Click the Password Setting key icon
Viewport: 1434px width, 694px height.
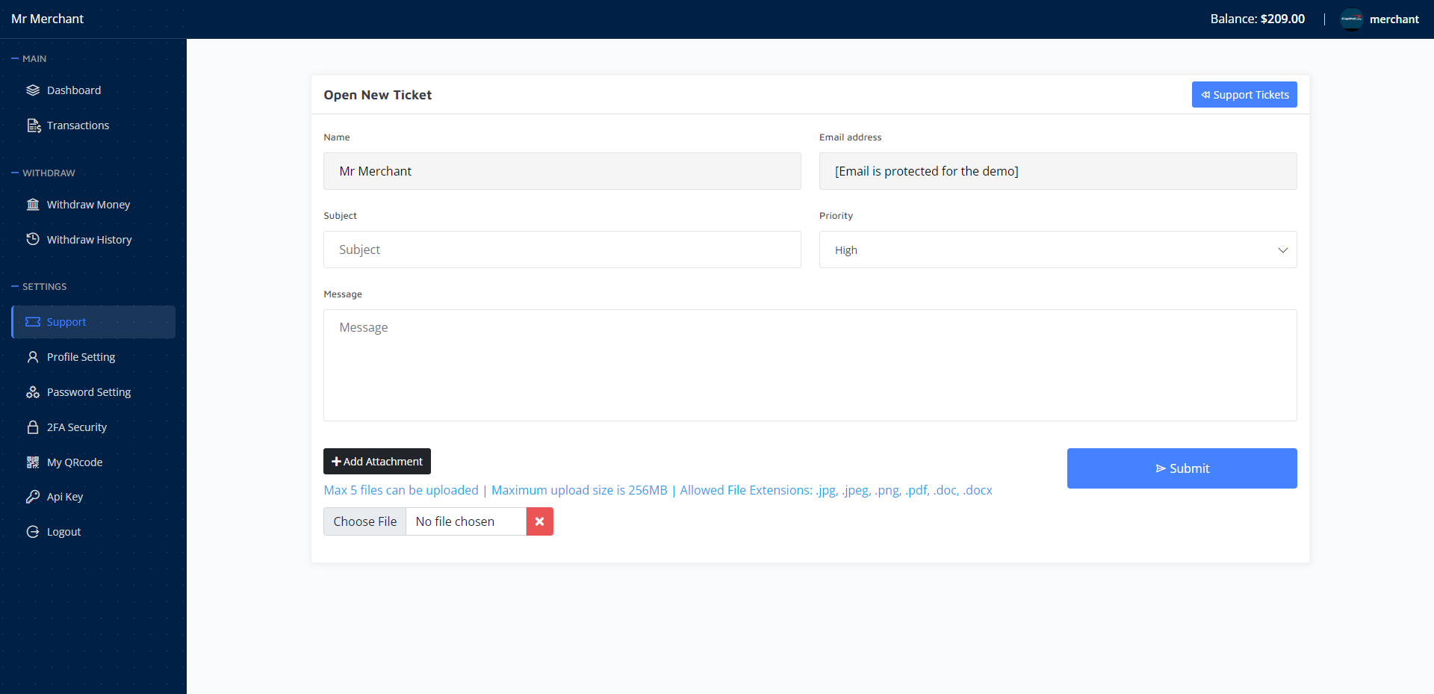coord(33,391)
